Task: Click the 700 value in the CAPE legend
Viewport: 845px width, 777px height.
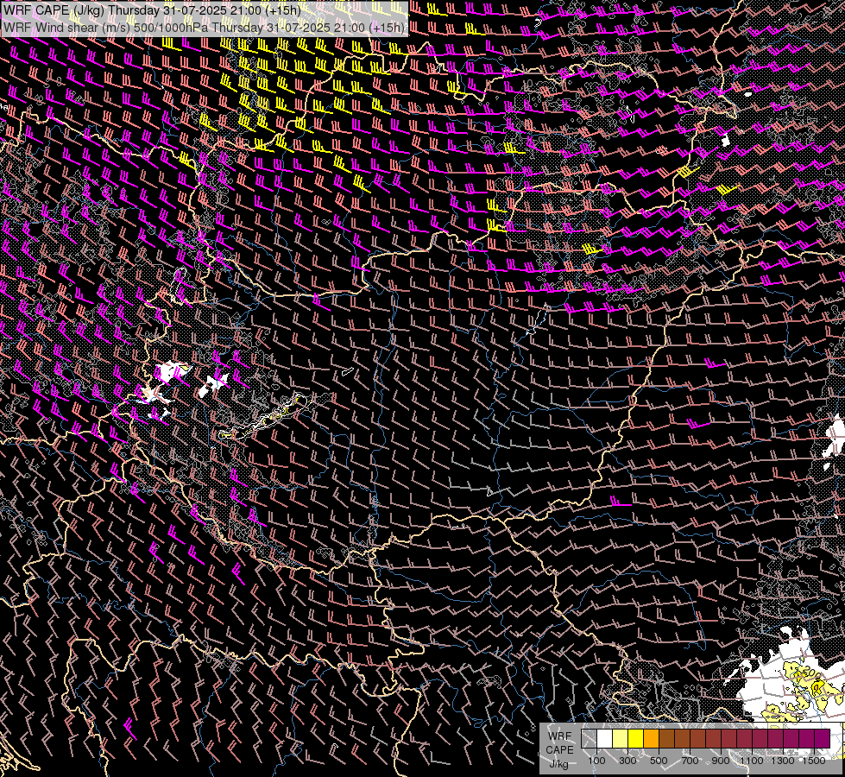Action: click(x=690, y=761)
